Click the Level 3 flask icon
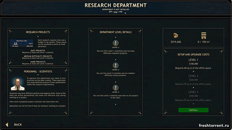The width and height of the screenshot is (232, 130). click(115, 88)
